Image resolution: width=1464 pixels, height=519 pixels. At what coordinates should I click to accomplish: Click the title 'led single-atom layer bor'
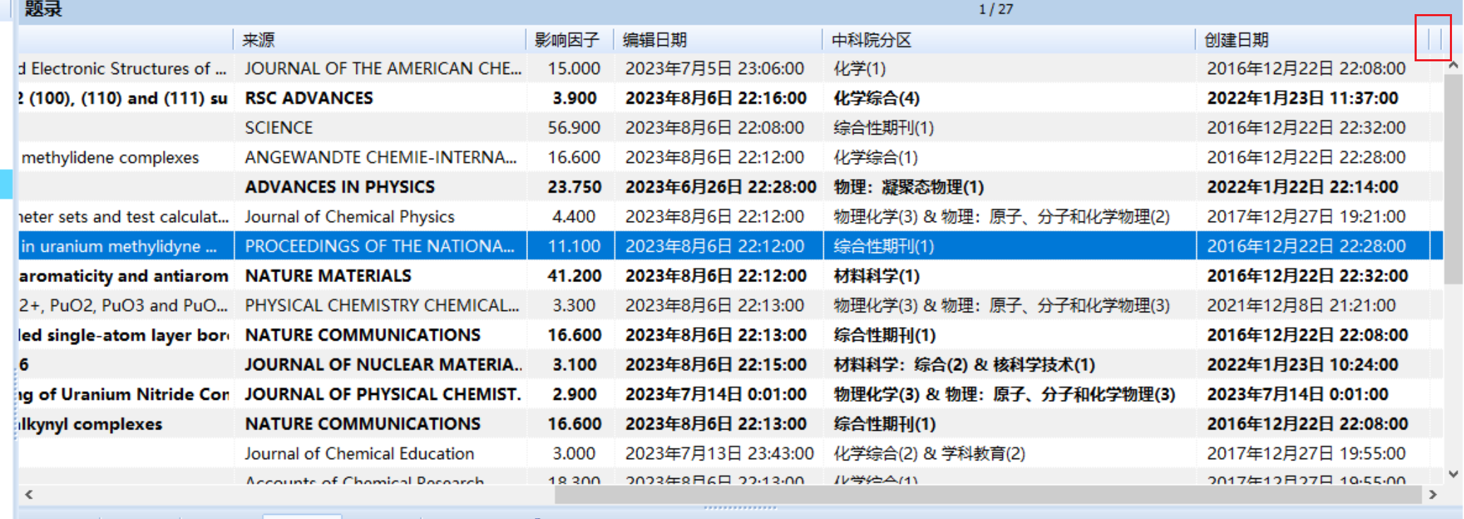pos(124,335)
